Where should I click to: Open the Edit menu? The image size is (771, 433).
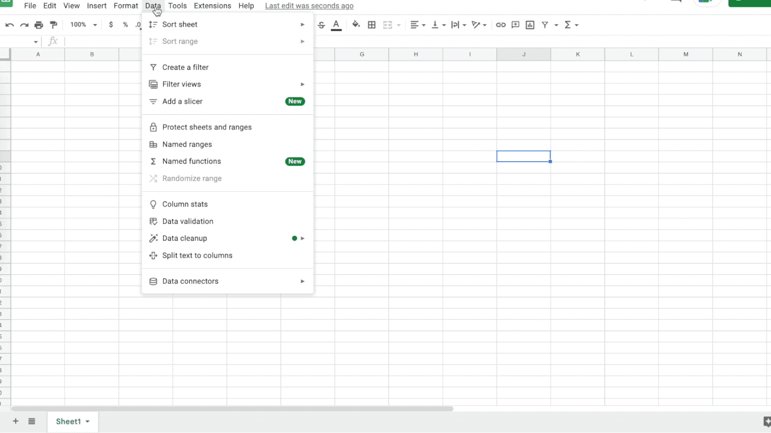point(49,6)
